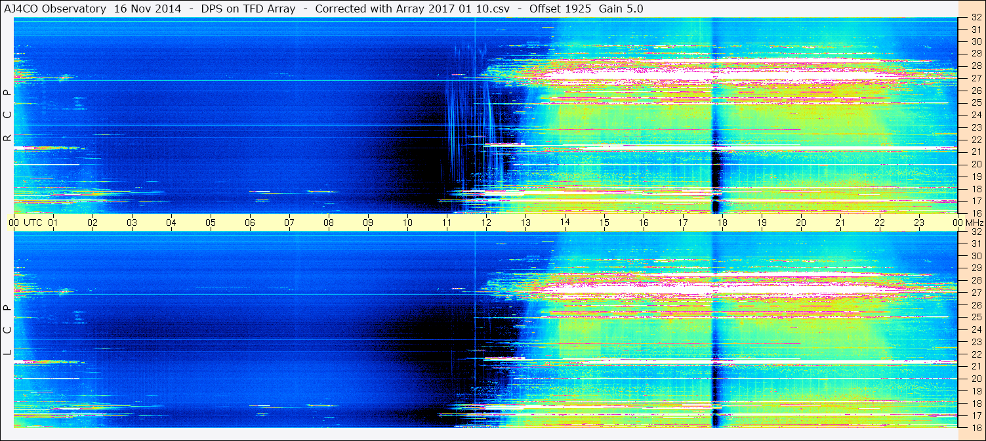
Task: Click the 01 hour time axis marker
Action: (x=53, y=222)
